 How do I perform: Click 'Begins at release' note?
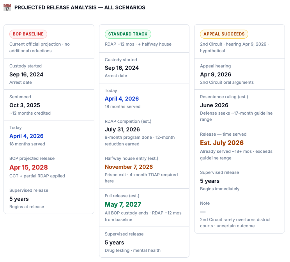click(27, 207)
